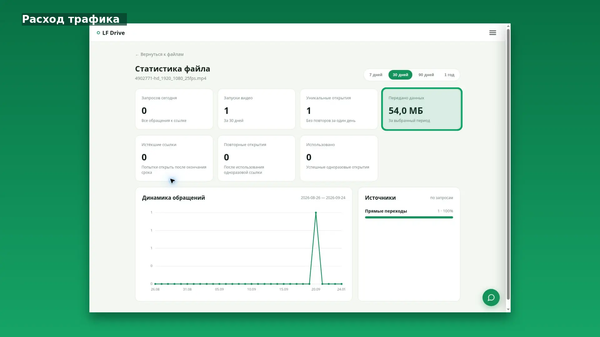The width and height of the screenshot is (600, 337).
Task: Open the hamburger menu
Action: pos(492,33)
